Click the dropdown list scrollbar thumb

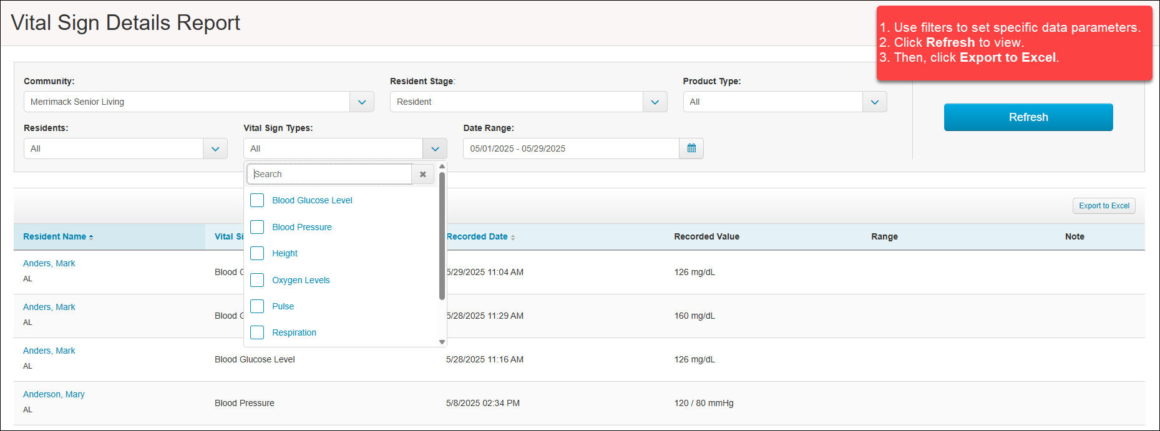[x=442, y=236]
